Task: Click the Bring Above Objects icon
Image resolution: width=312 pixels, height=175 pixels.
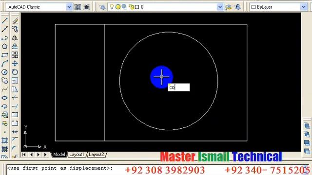Action: coord(307,142)
